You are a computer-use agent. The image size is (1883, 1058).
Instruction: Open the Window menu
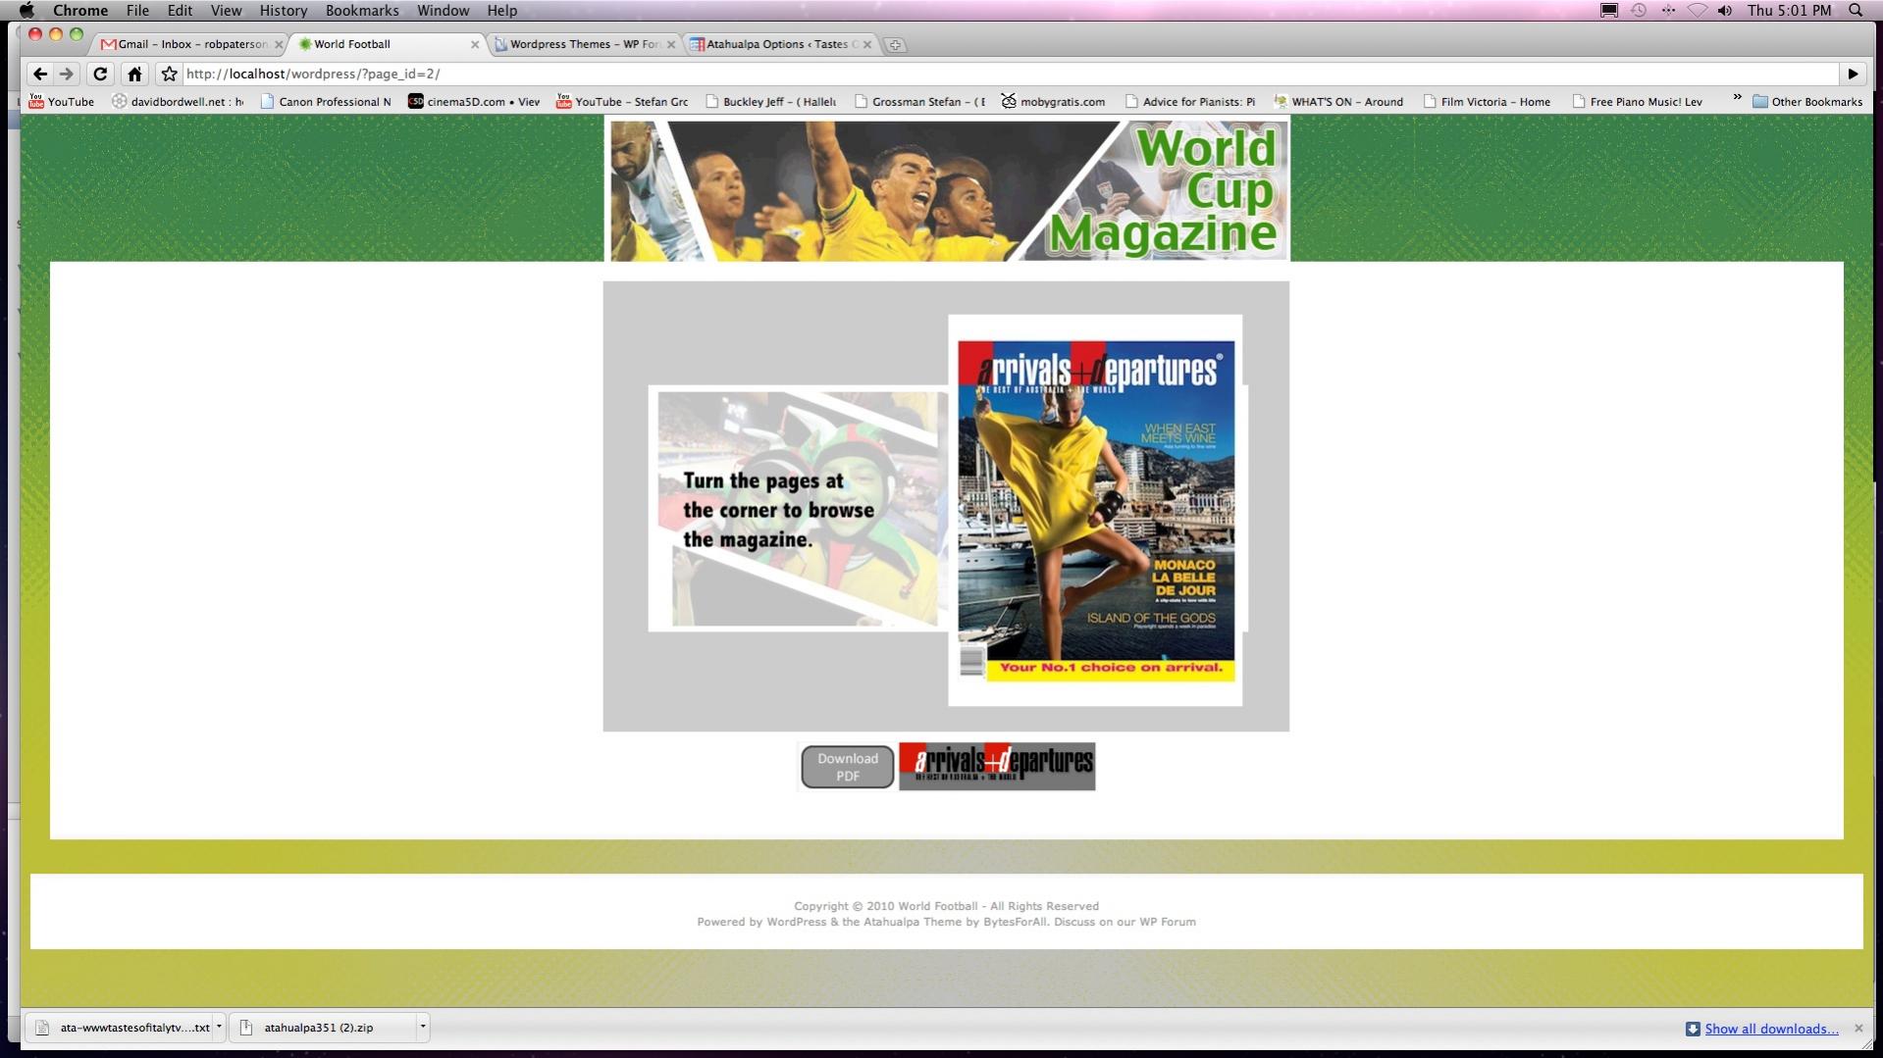pyautogui.click(x=443, y=10)
